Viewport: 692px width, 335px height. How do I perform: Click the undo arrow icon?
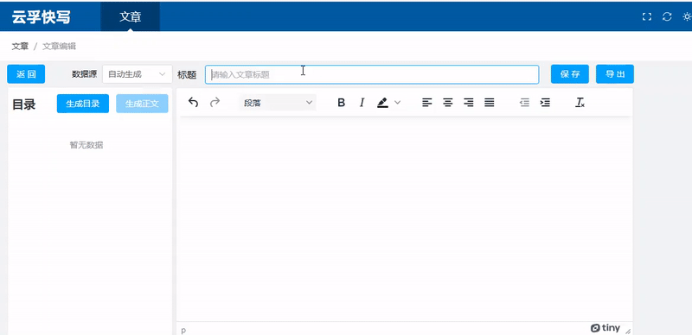193,103
